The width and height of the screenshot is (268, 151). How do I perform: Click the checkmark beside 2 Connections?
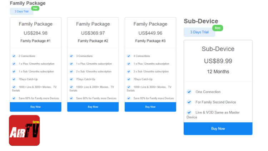tap(14, 56)
